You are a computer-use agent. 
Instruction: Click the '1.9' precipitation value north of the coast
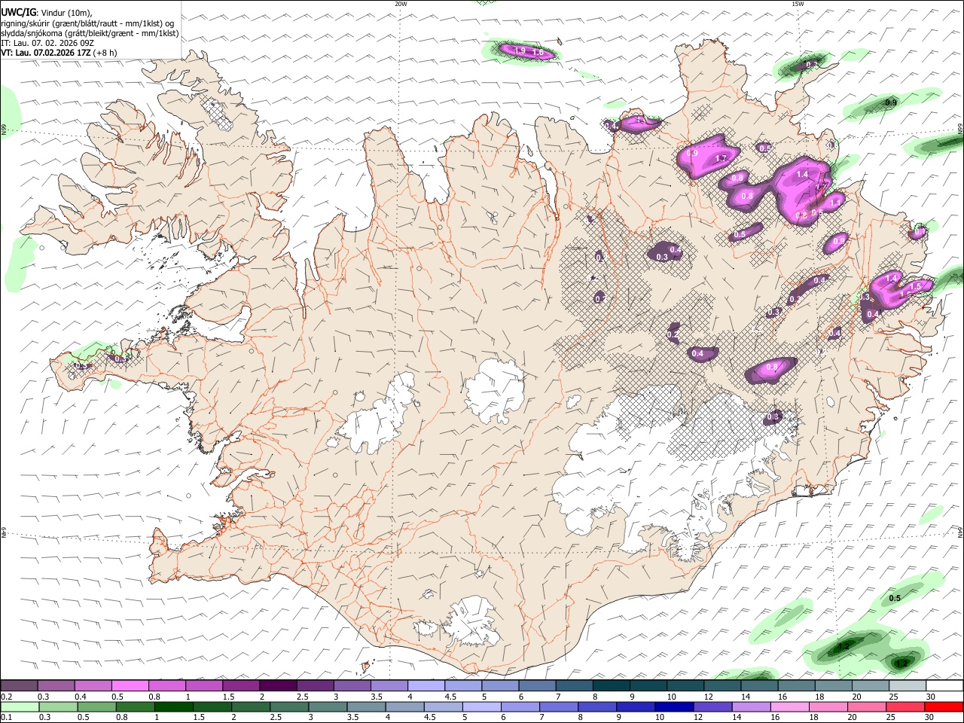[520, 50]
